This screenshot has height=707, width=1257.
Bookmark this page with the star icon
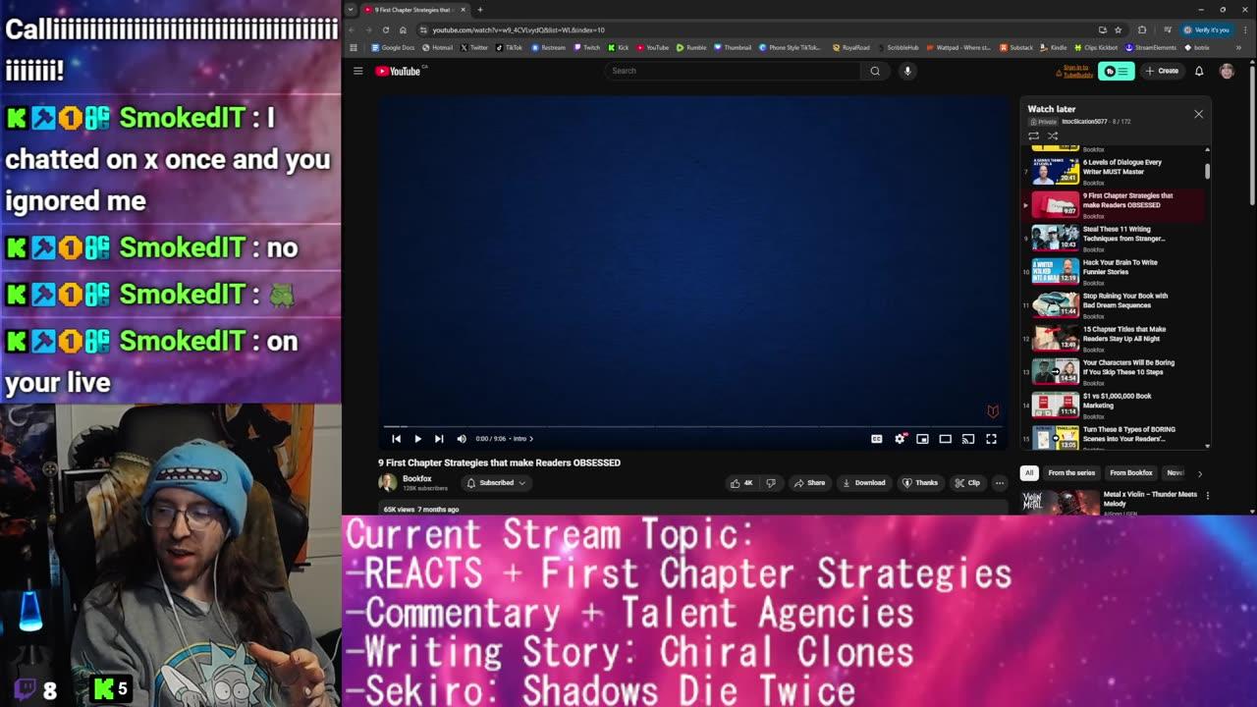coord(1118,29)
